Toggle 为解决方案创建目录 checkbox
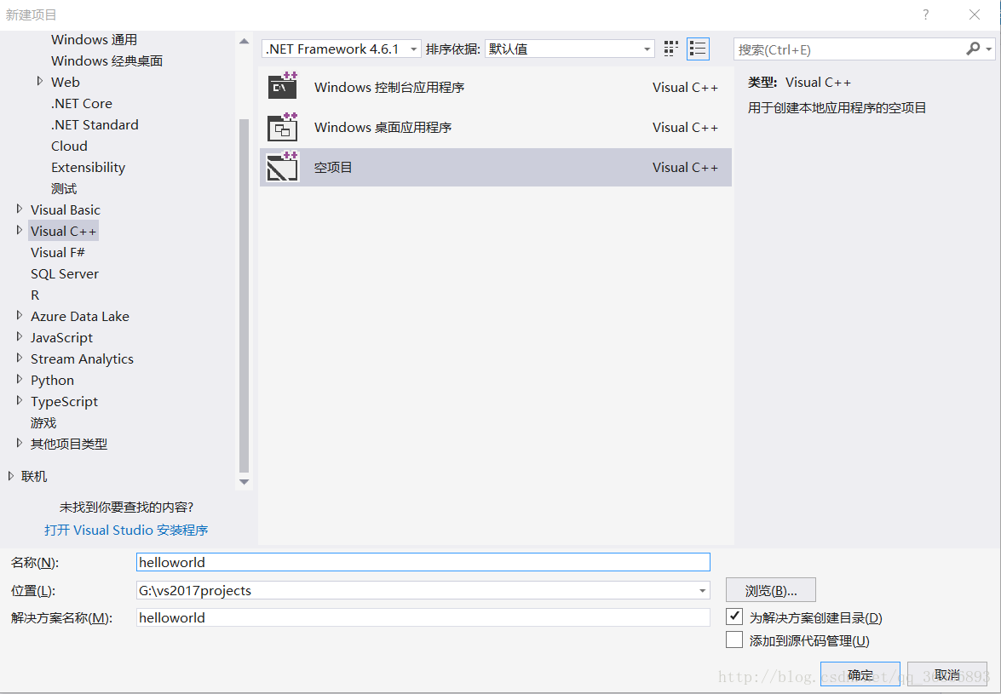 pos(734,617)
